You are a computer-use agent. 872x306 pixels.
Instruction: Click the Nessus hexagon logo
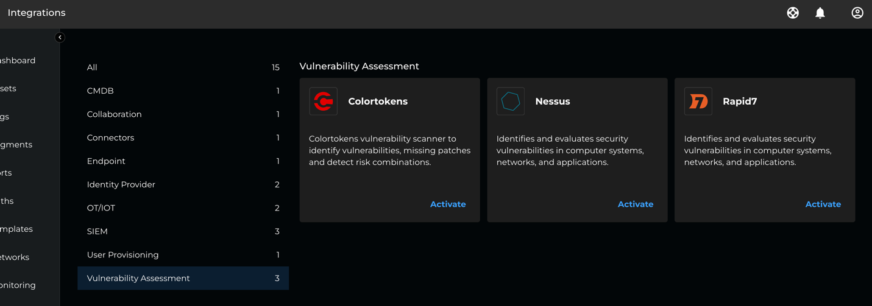[510, 102]
